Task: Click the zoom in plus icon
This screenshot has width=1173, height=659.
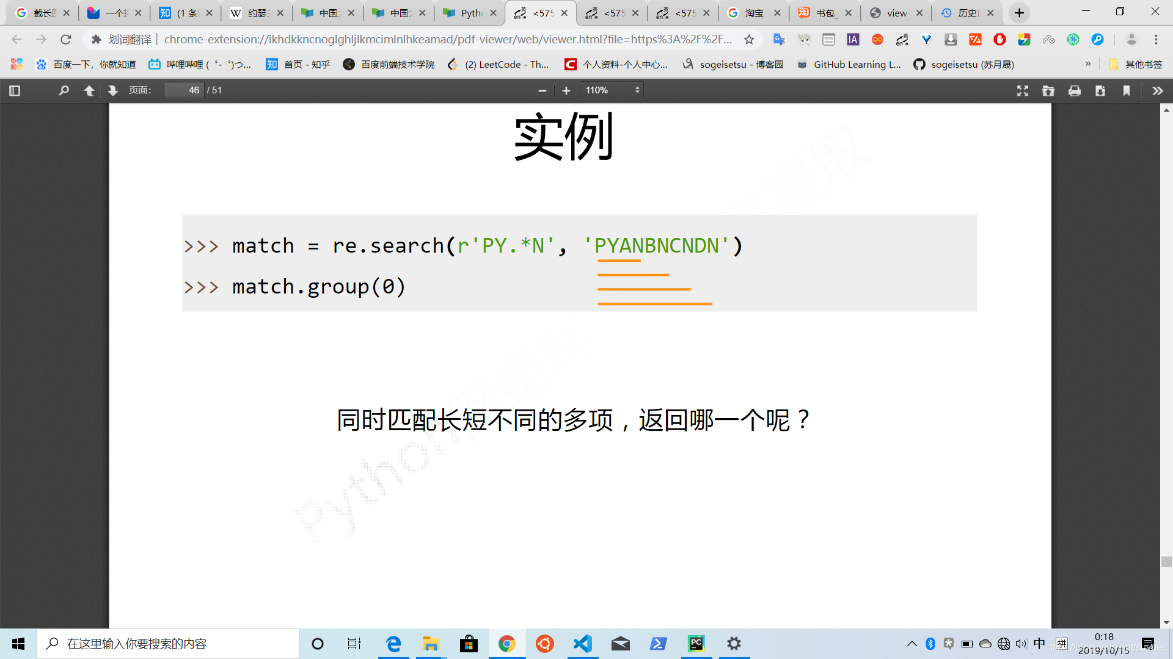Action: tap(567, 90)
